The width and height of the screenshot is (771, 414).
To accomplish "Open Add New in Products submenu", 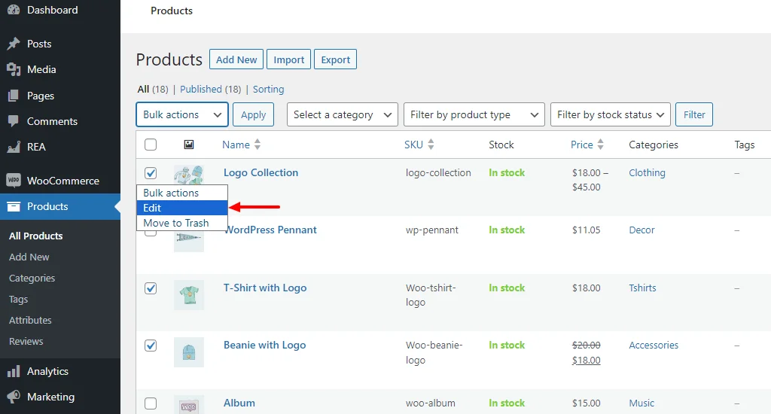I will coord(29,257).
